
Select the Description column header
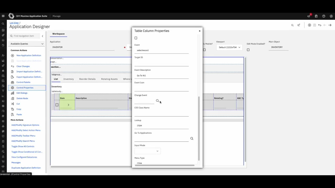pos(81,98)
